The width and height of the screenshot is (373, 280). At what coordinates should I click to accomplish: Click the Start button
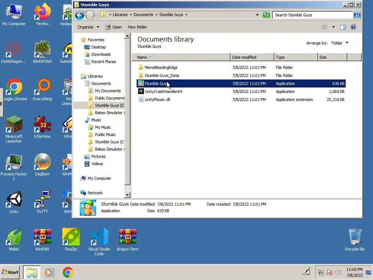10,272
